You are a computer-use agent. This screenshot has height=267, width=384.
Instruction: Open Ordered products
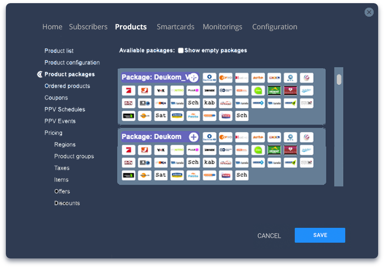click(x=67, y=86)
